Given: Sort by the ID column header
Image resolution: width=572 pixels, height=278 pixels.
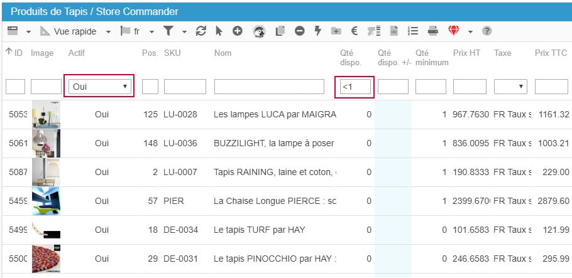Looking at the screenshot, I should pyautogui.click(x=14, y=53).
